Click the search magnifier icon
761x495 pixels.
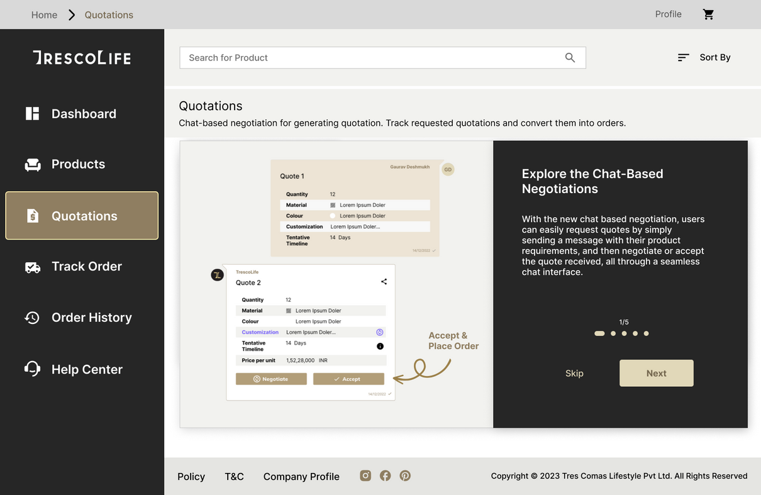[570, 58]
